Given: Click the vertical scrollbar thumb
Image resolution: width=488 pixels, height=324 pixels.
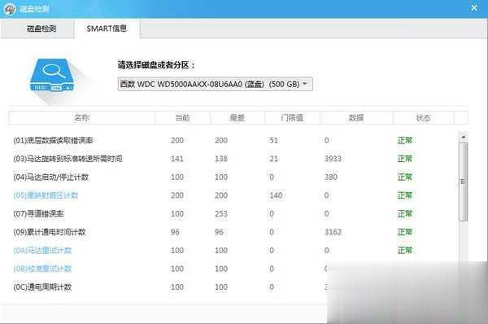Looking at the screenshot, I should tap(463, 182).
